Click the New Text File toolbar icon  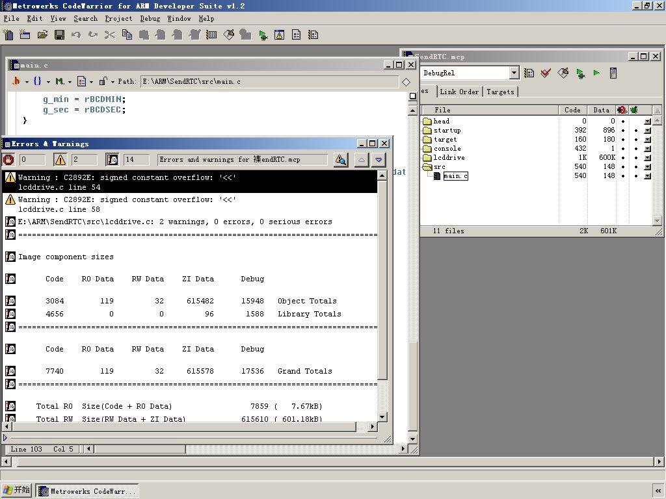click(8, 35)
